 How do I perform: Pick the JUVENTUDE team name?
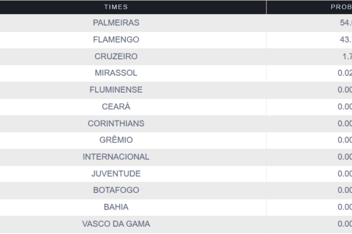[x=116, y=173]
